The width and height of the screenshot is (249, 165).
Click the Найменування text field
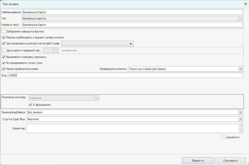click(132, 12)
